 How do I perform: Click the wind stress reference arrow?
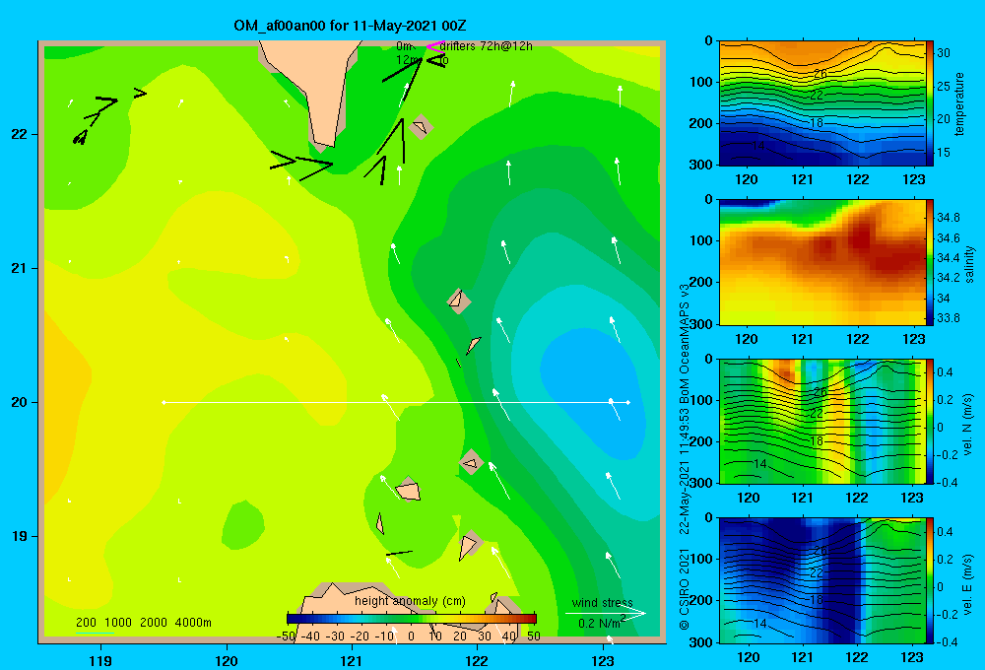click(x=605, y=614)
